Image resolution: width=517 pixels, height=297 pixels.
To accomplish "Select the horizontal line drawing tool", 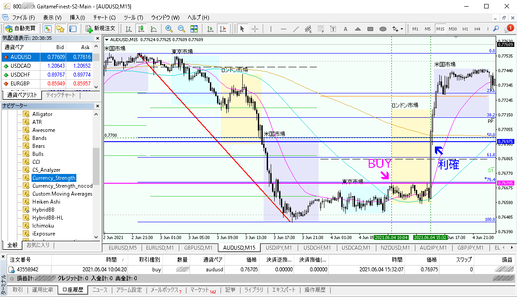I will [283, 29].
